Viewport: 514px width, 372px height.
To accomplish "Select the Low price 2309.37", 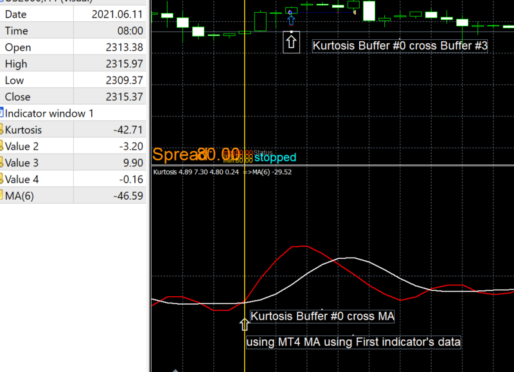I will coord(124,80).
